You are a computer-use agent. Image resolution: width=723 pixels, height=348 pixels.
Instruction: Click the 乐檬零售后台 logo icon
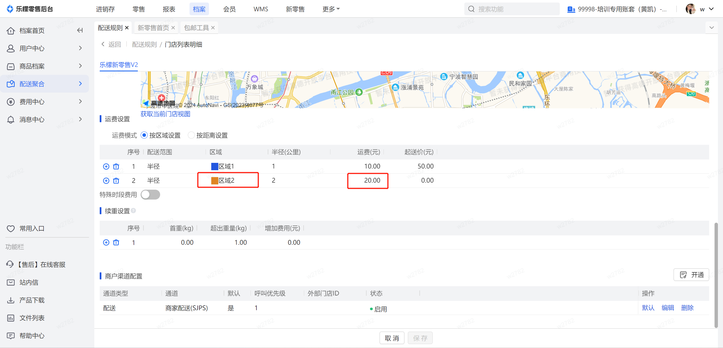pyautogui.click(x=10, y=9)
